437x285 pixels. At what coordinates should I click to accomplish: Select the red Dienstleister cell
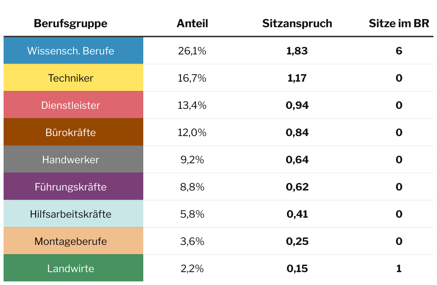point(71,105)
